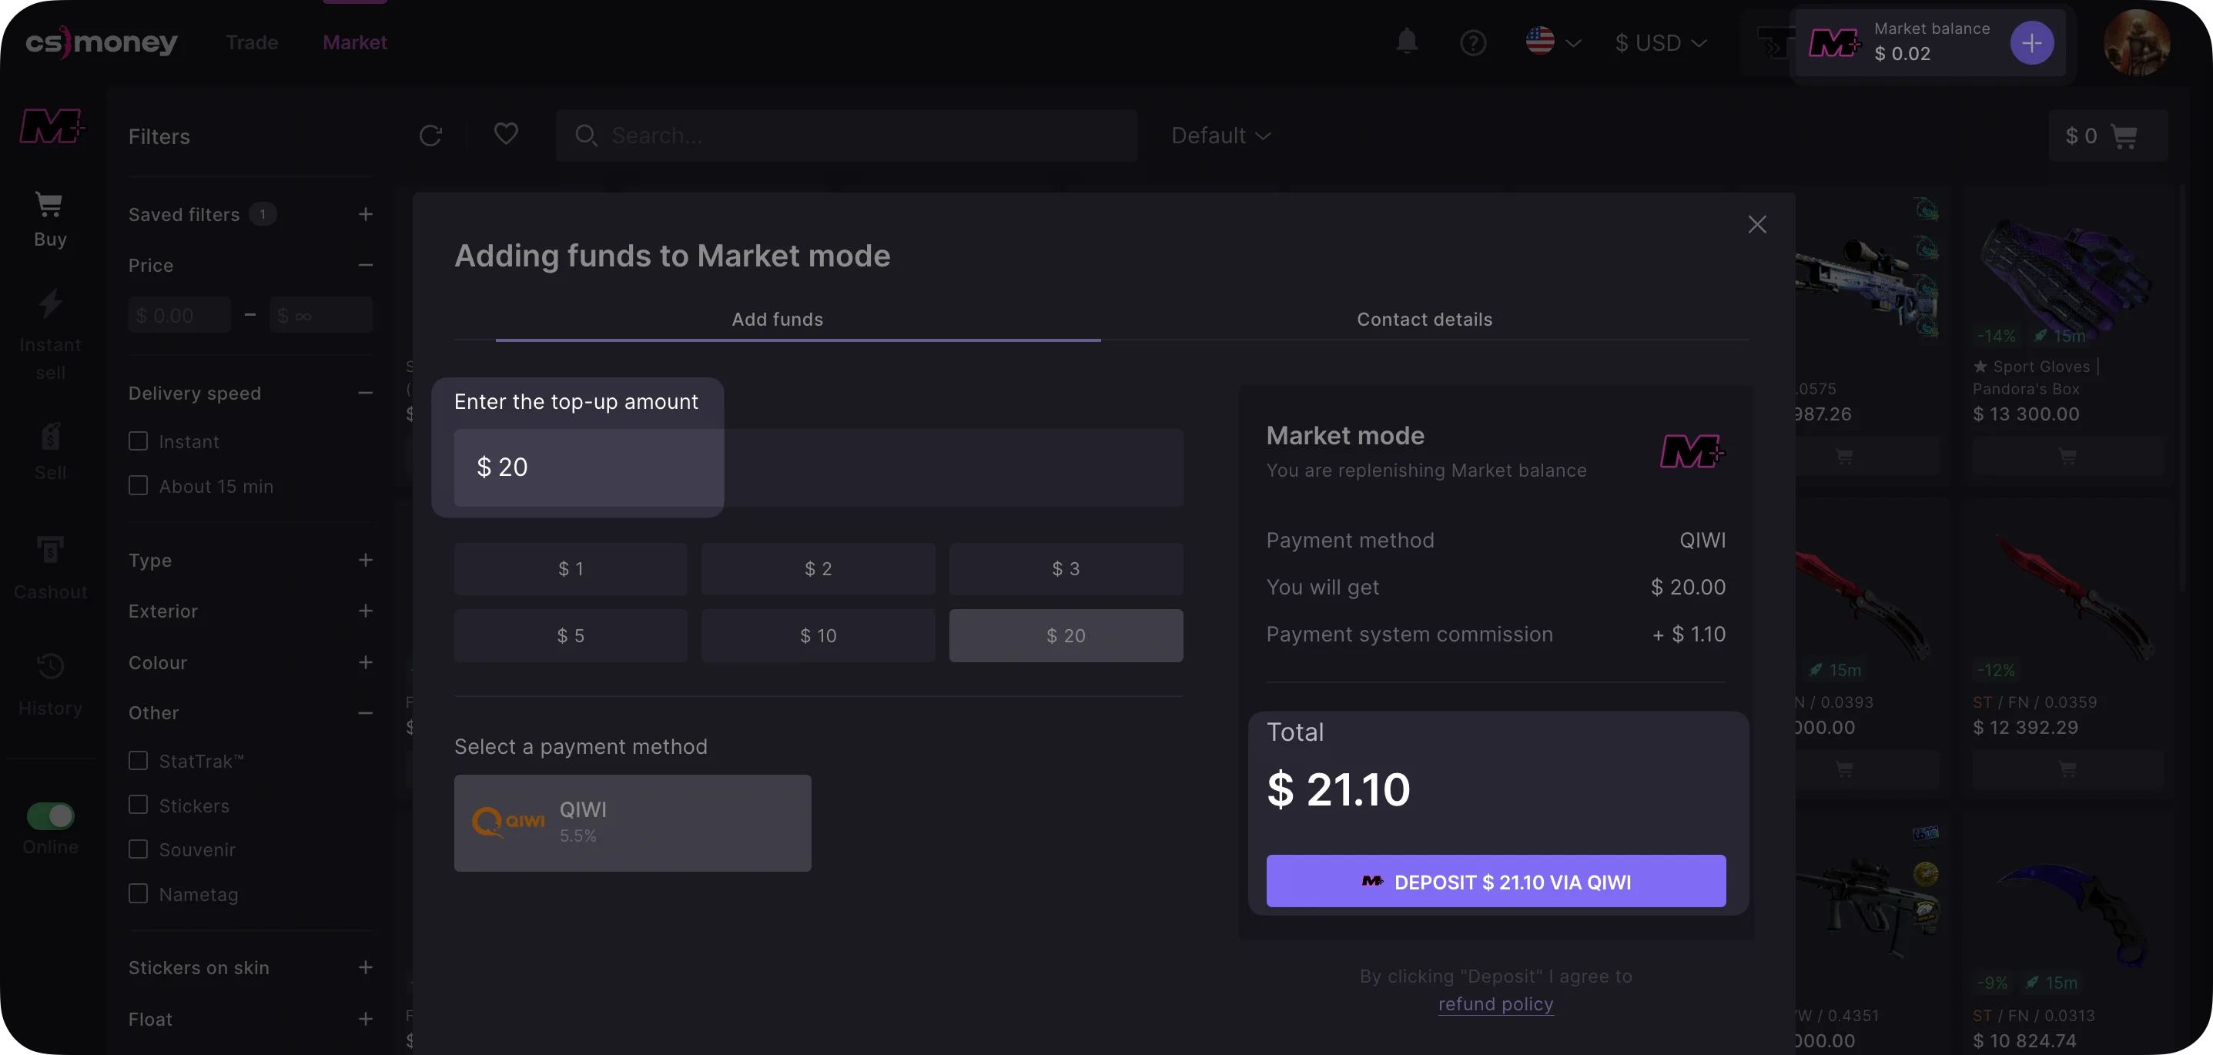
Task: Open favorites with the heart icon
Action: pyautogui.click(x=506, y=134)
